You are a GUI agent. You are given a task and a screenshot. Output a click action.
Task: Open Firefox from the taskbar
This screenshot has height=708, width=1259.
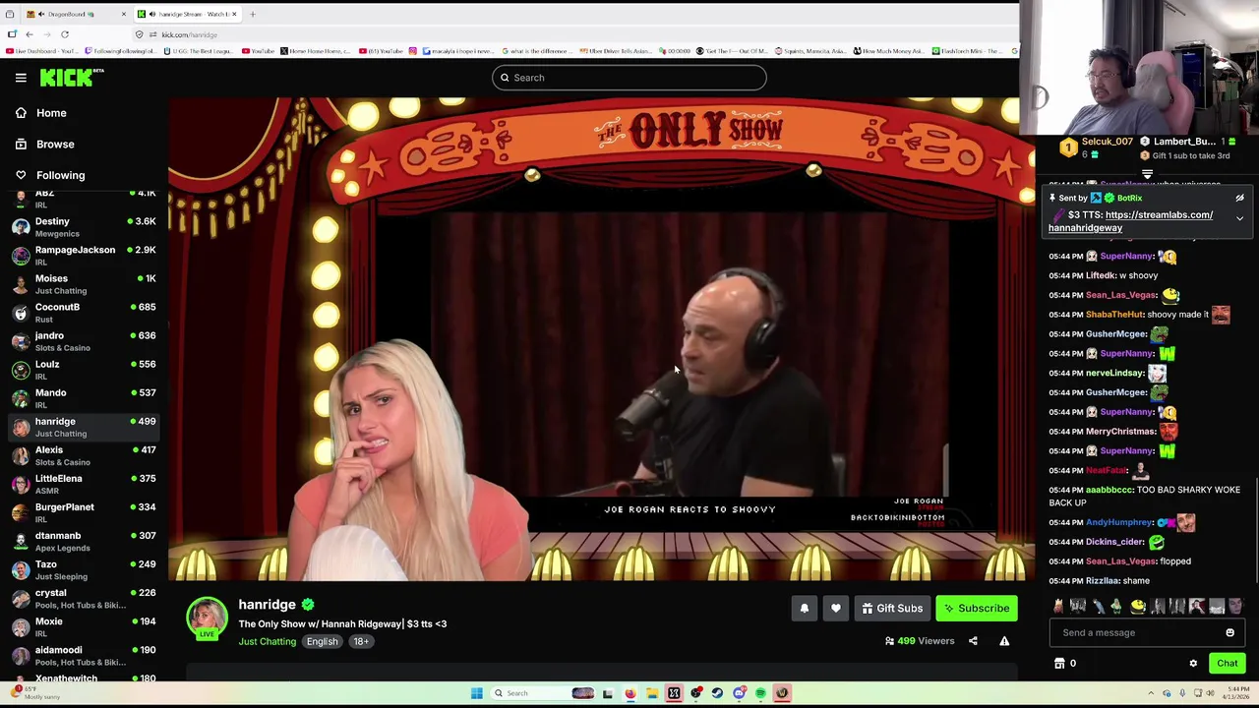(629, 693)
